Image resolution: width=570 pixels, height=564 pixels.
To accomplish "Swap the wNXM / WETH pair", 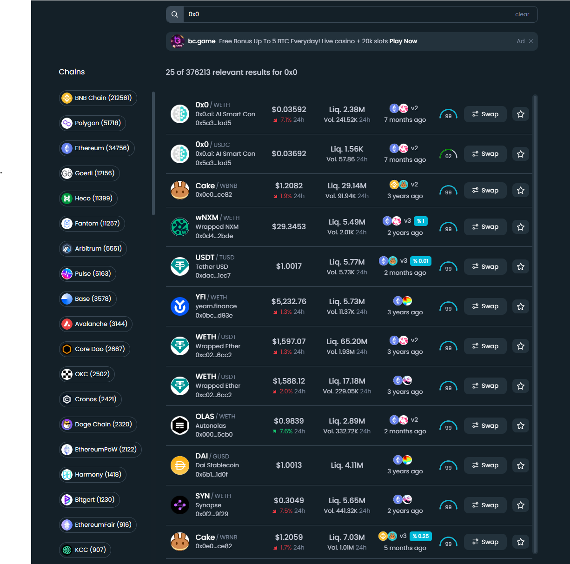I will coord(485,227).
